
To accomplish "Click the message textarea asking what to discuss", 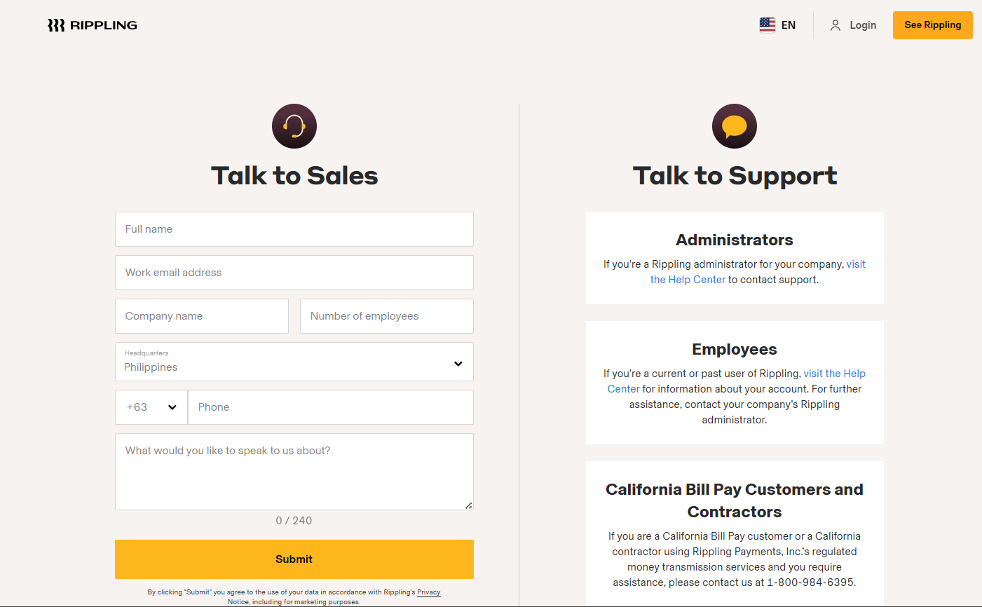I will [294, 471].
